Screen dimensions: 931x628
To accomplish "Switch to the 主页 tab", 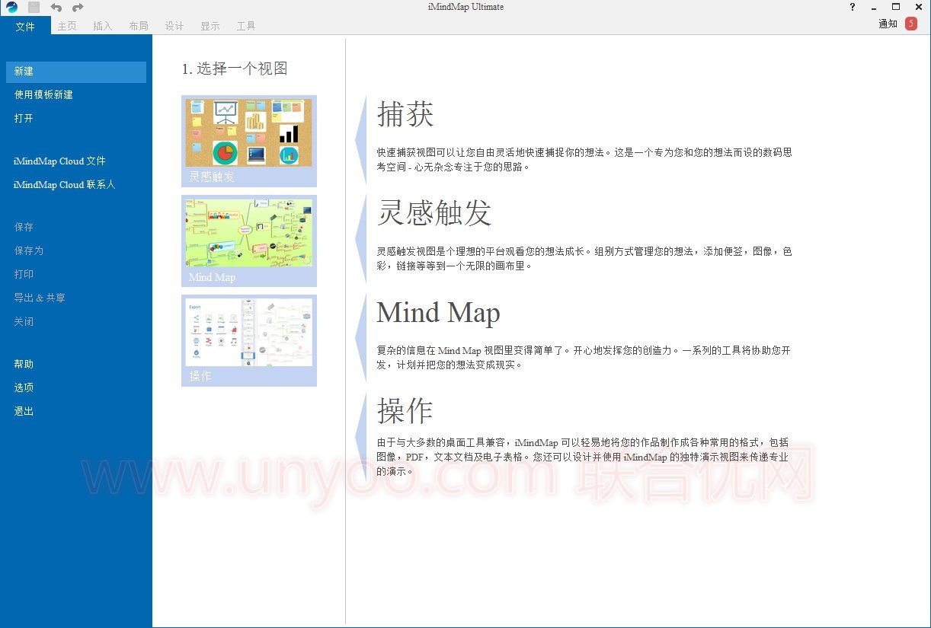I will point(67,26).
